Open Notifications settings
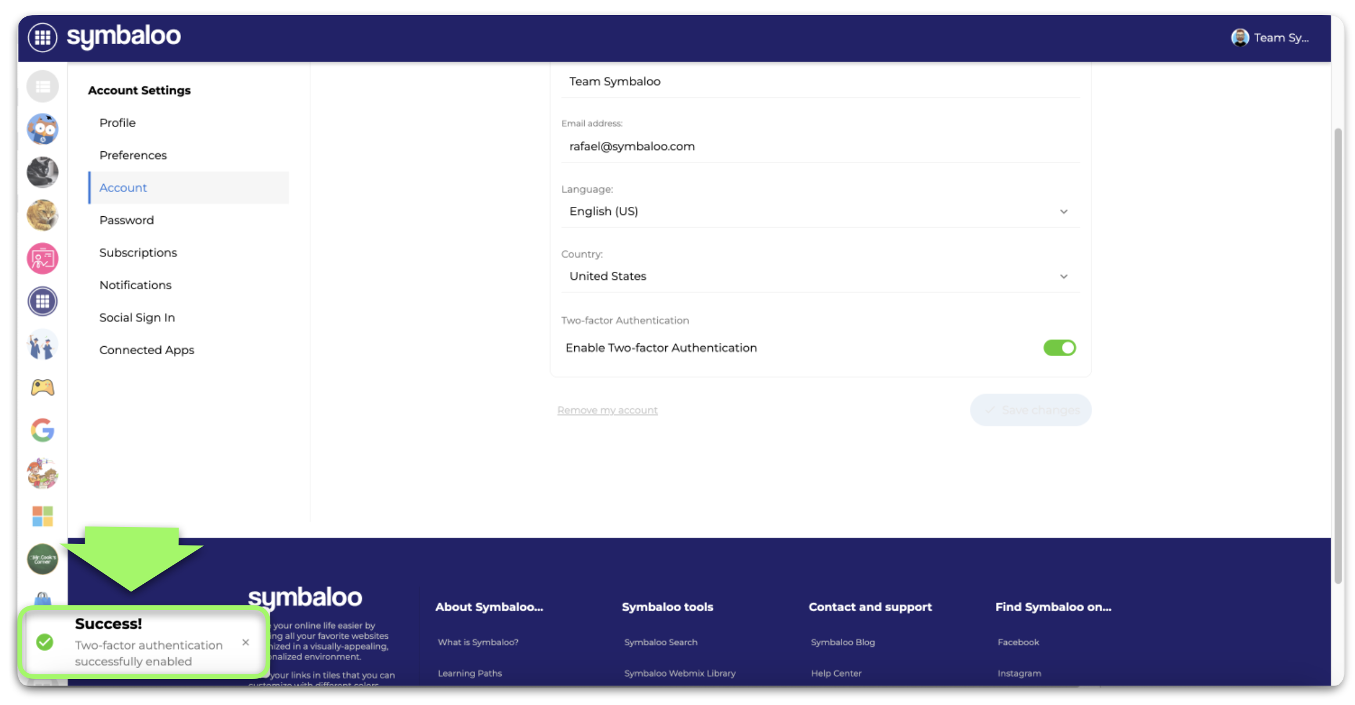Screen dimensions: 1355x705 [135, 285]
